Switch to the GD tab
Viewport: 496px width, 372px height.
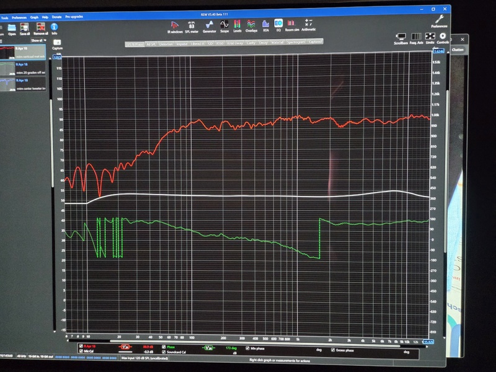pos(210,43)
